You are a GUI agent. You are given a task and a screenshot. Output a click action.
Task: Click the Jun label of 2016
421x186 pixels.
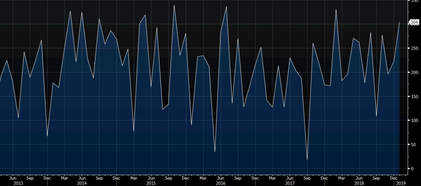(220, 178)
